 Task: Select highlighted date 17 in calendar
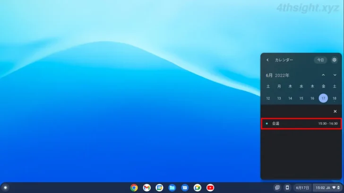323,98
